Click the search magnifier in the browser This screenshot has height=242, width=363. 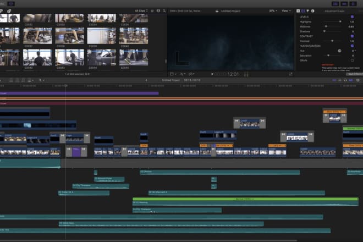coord(164,11)
